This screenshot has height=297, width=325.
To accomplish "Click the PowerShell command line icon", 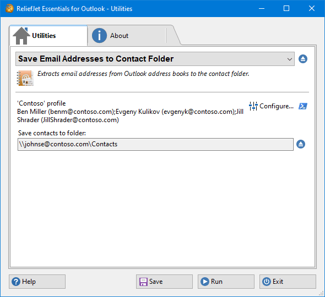I will [303, 106].
